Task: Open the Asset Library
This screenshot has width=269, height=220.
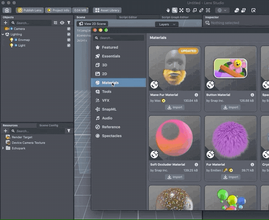Action: [x=107, y=10]
